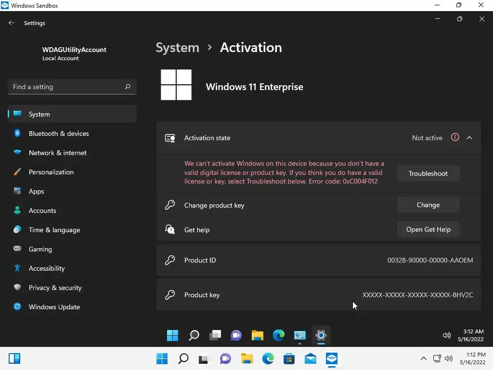Open Privacy & security settings
The width and height of the screenshot is (493, 370).
point(72,288)
